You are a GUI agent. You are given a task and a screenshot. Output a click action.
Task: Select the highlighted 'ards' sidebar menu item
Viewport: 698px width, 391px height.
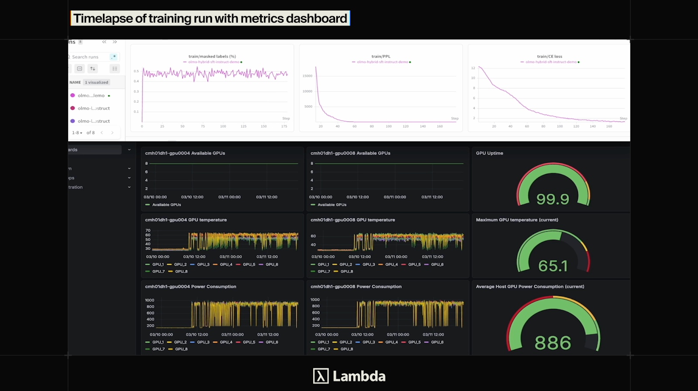[95, 150]
